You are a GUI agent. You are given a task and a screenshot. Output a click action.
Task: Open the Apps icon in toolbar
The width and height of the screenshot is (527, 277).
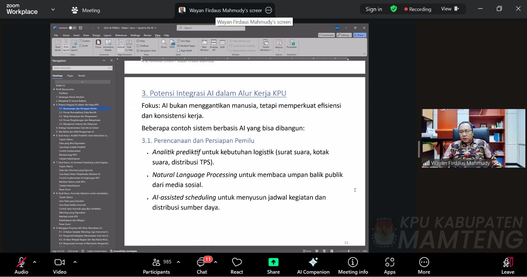390,263
